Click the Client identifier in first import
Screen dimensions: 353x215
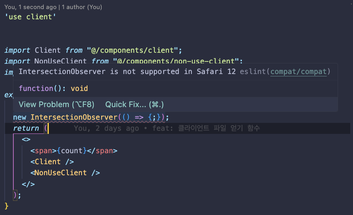[x=48, y=50]
